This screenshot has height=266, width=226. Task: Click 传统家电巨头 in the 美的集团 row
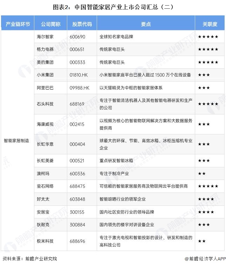point(112,62)
